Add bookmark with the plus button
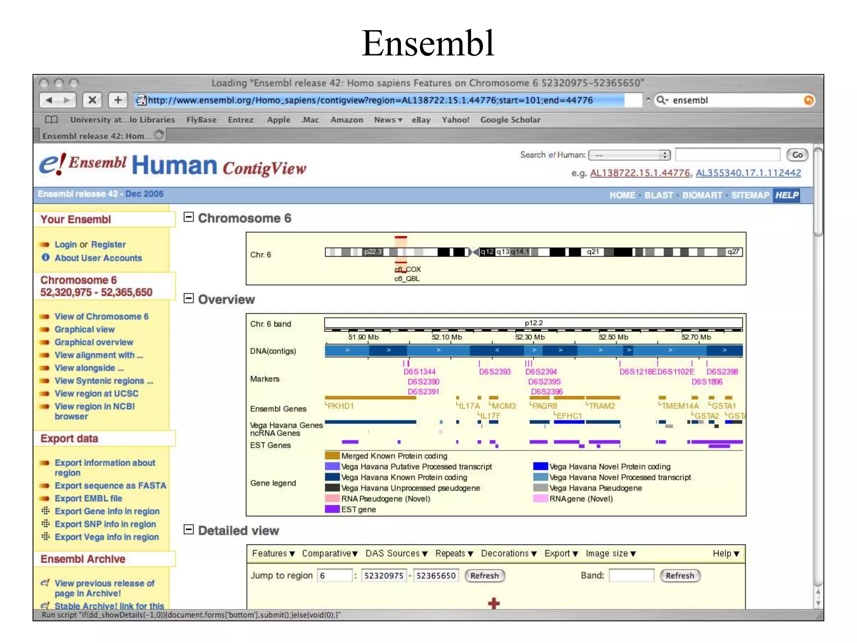The height and width of the screenshot is (643, 857). pyautogui.click(x=118, y=100)
